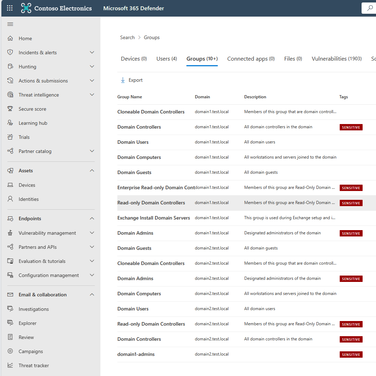Viewport: 376px width, 376px height.
Task: Sort by the Group Name column header
Action: (129, 97)
